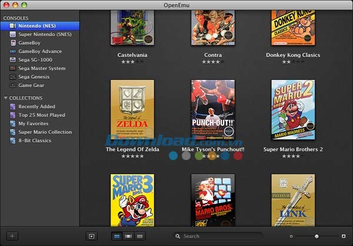Viewport: 353px width, 246px height.
Task: Collapse the COLLECTIONS section triangle
Action: tap(6, 98)
